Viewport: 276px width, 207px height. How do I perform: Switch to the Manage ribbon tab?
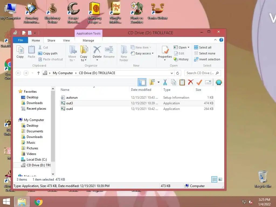(x=88, y=40)
